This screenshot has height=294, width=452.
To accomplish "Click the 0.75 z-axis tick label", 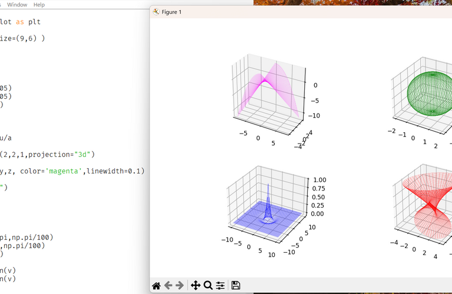I will [318, 189].
